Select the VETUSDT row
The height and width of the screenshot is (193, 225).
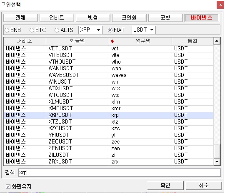tap(109, 49)
